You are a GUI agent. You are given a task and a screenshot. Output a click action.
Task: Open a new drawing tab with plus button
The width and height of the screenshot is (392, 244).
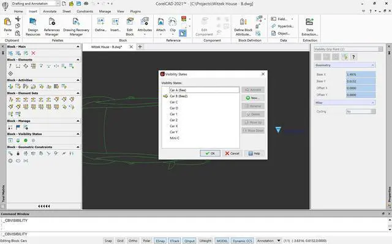[140, 46]
